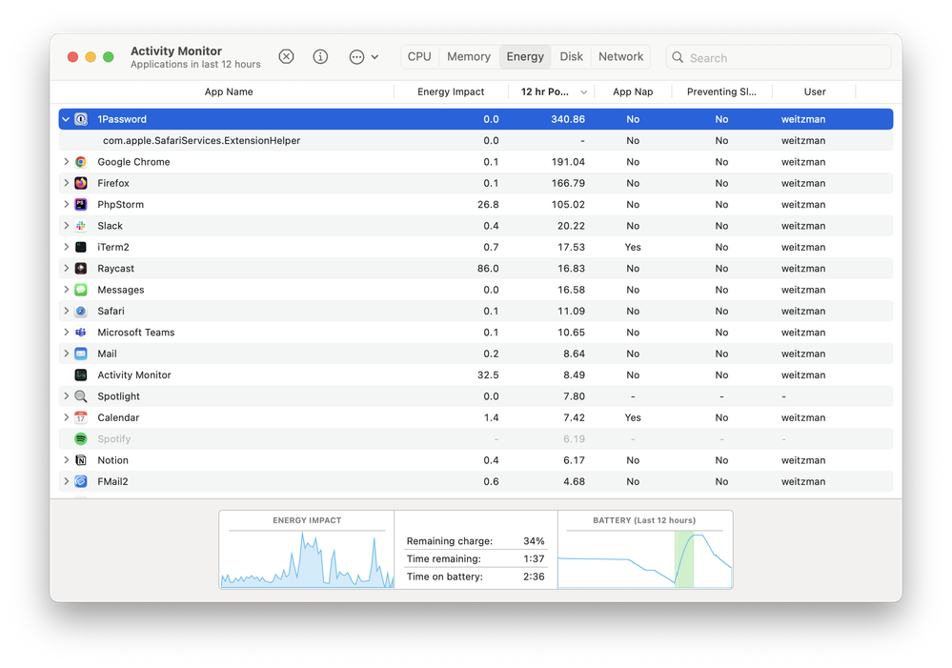Expand the FMail2 process group
Image resolution: width=952 pixels, height=668 pixels.
(x=66, y=481)
